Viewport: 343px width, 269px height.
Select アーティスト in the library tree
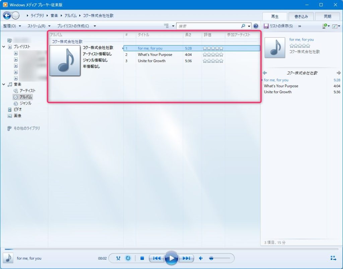[27, 91]
